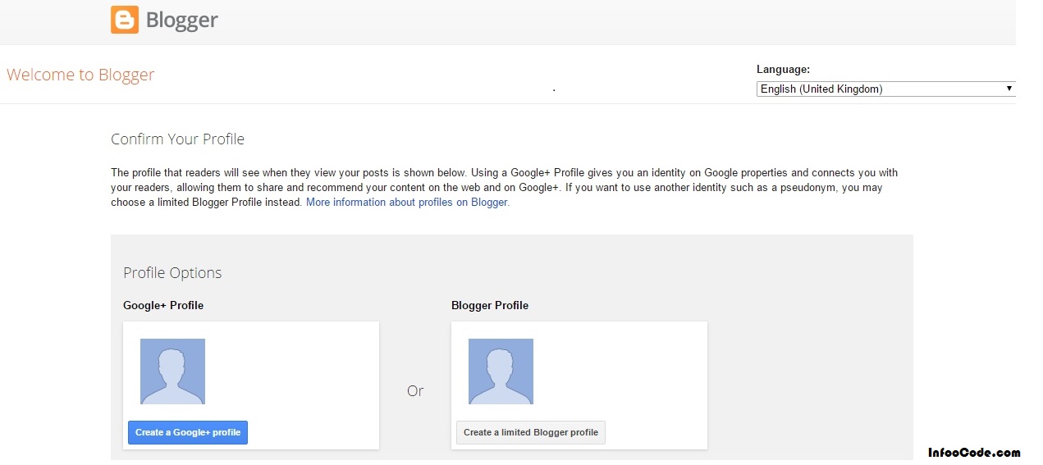Click the Google+ Profile label
The image size is (1043, 465).
pos(163,306)
